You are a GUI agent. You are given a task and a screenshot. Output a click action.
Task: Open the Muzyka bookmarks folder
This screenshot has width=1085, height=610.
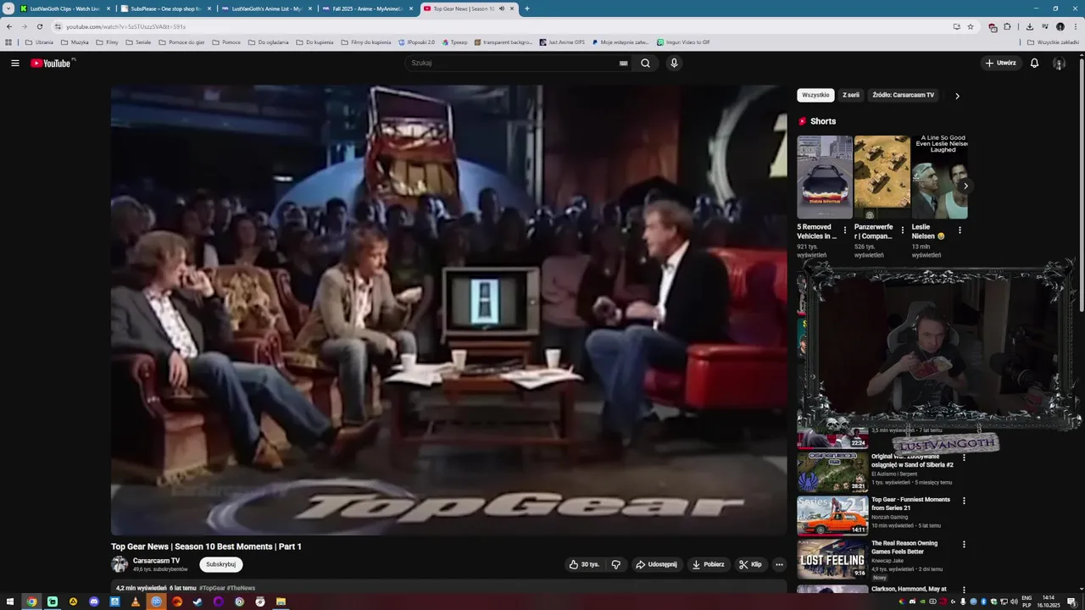point(75,42)
